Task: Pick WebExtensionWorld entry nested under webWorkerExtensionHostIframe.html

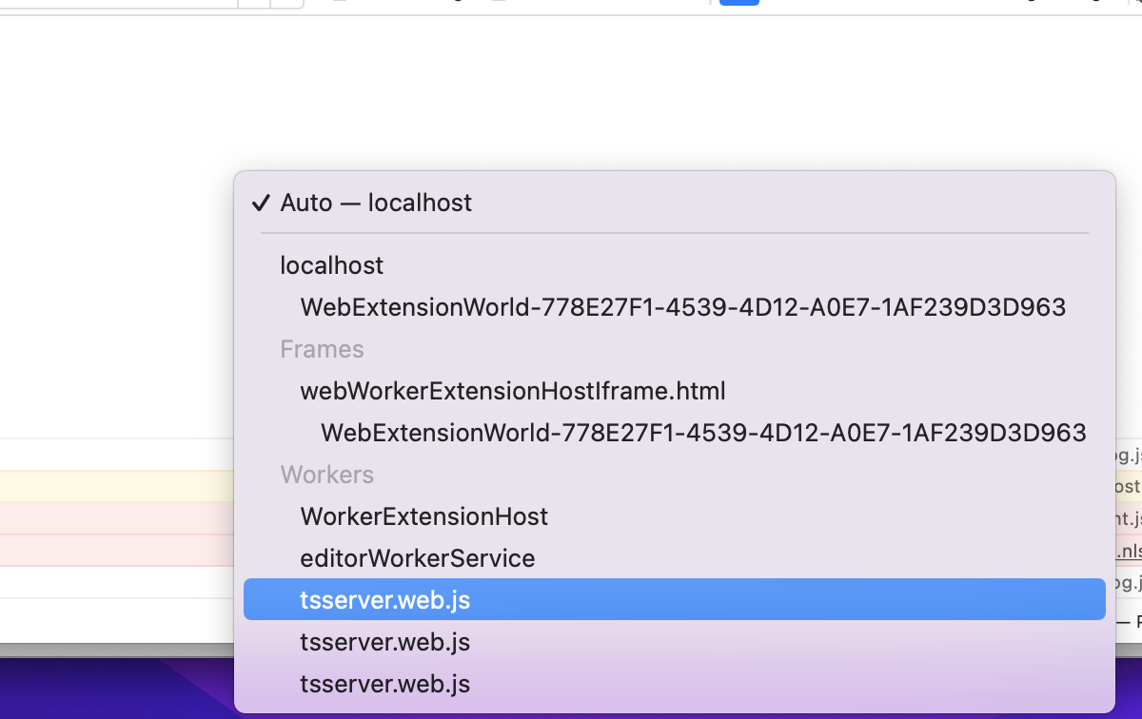Action: (x=674, y=433)
